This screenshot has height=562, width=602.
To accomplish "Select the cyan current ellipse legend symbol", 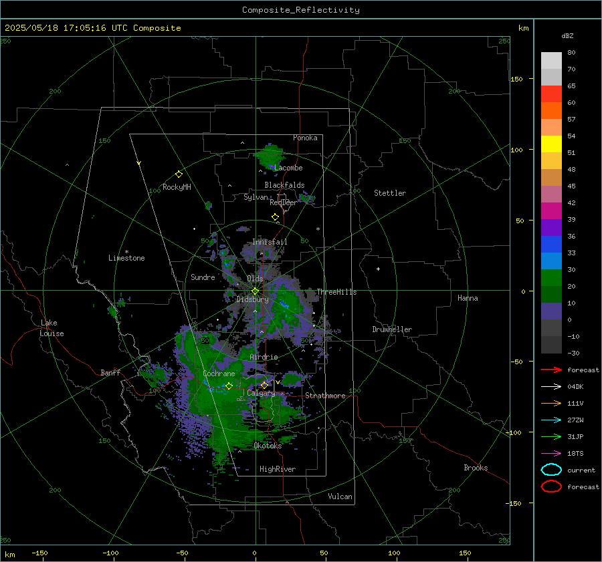I will click(551, 470).
